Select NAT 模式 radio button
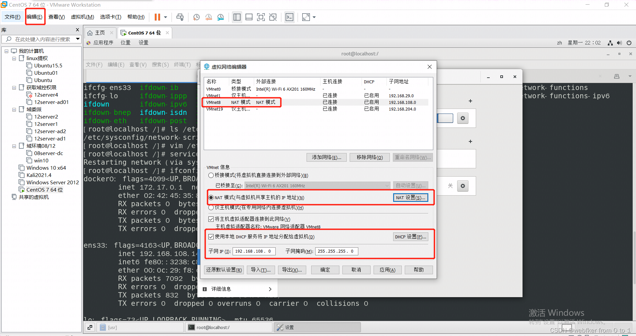Viewport: 636px width, 336px height. [x=211, y=198]
